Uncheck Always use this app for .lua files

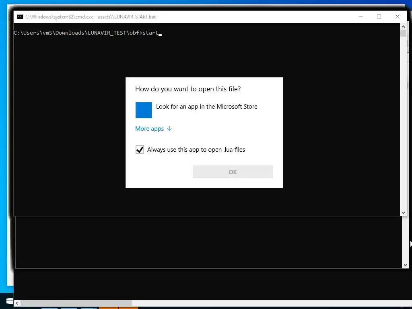140,150
